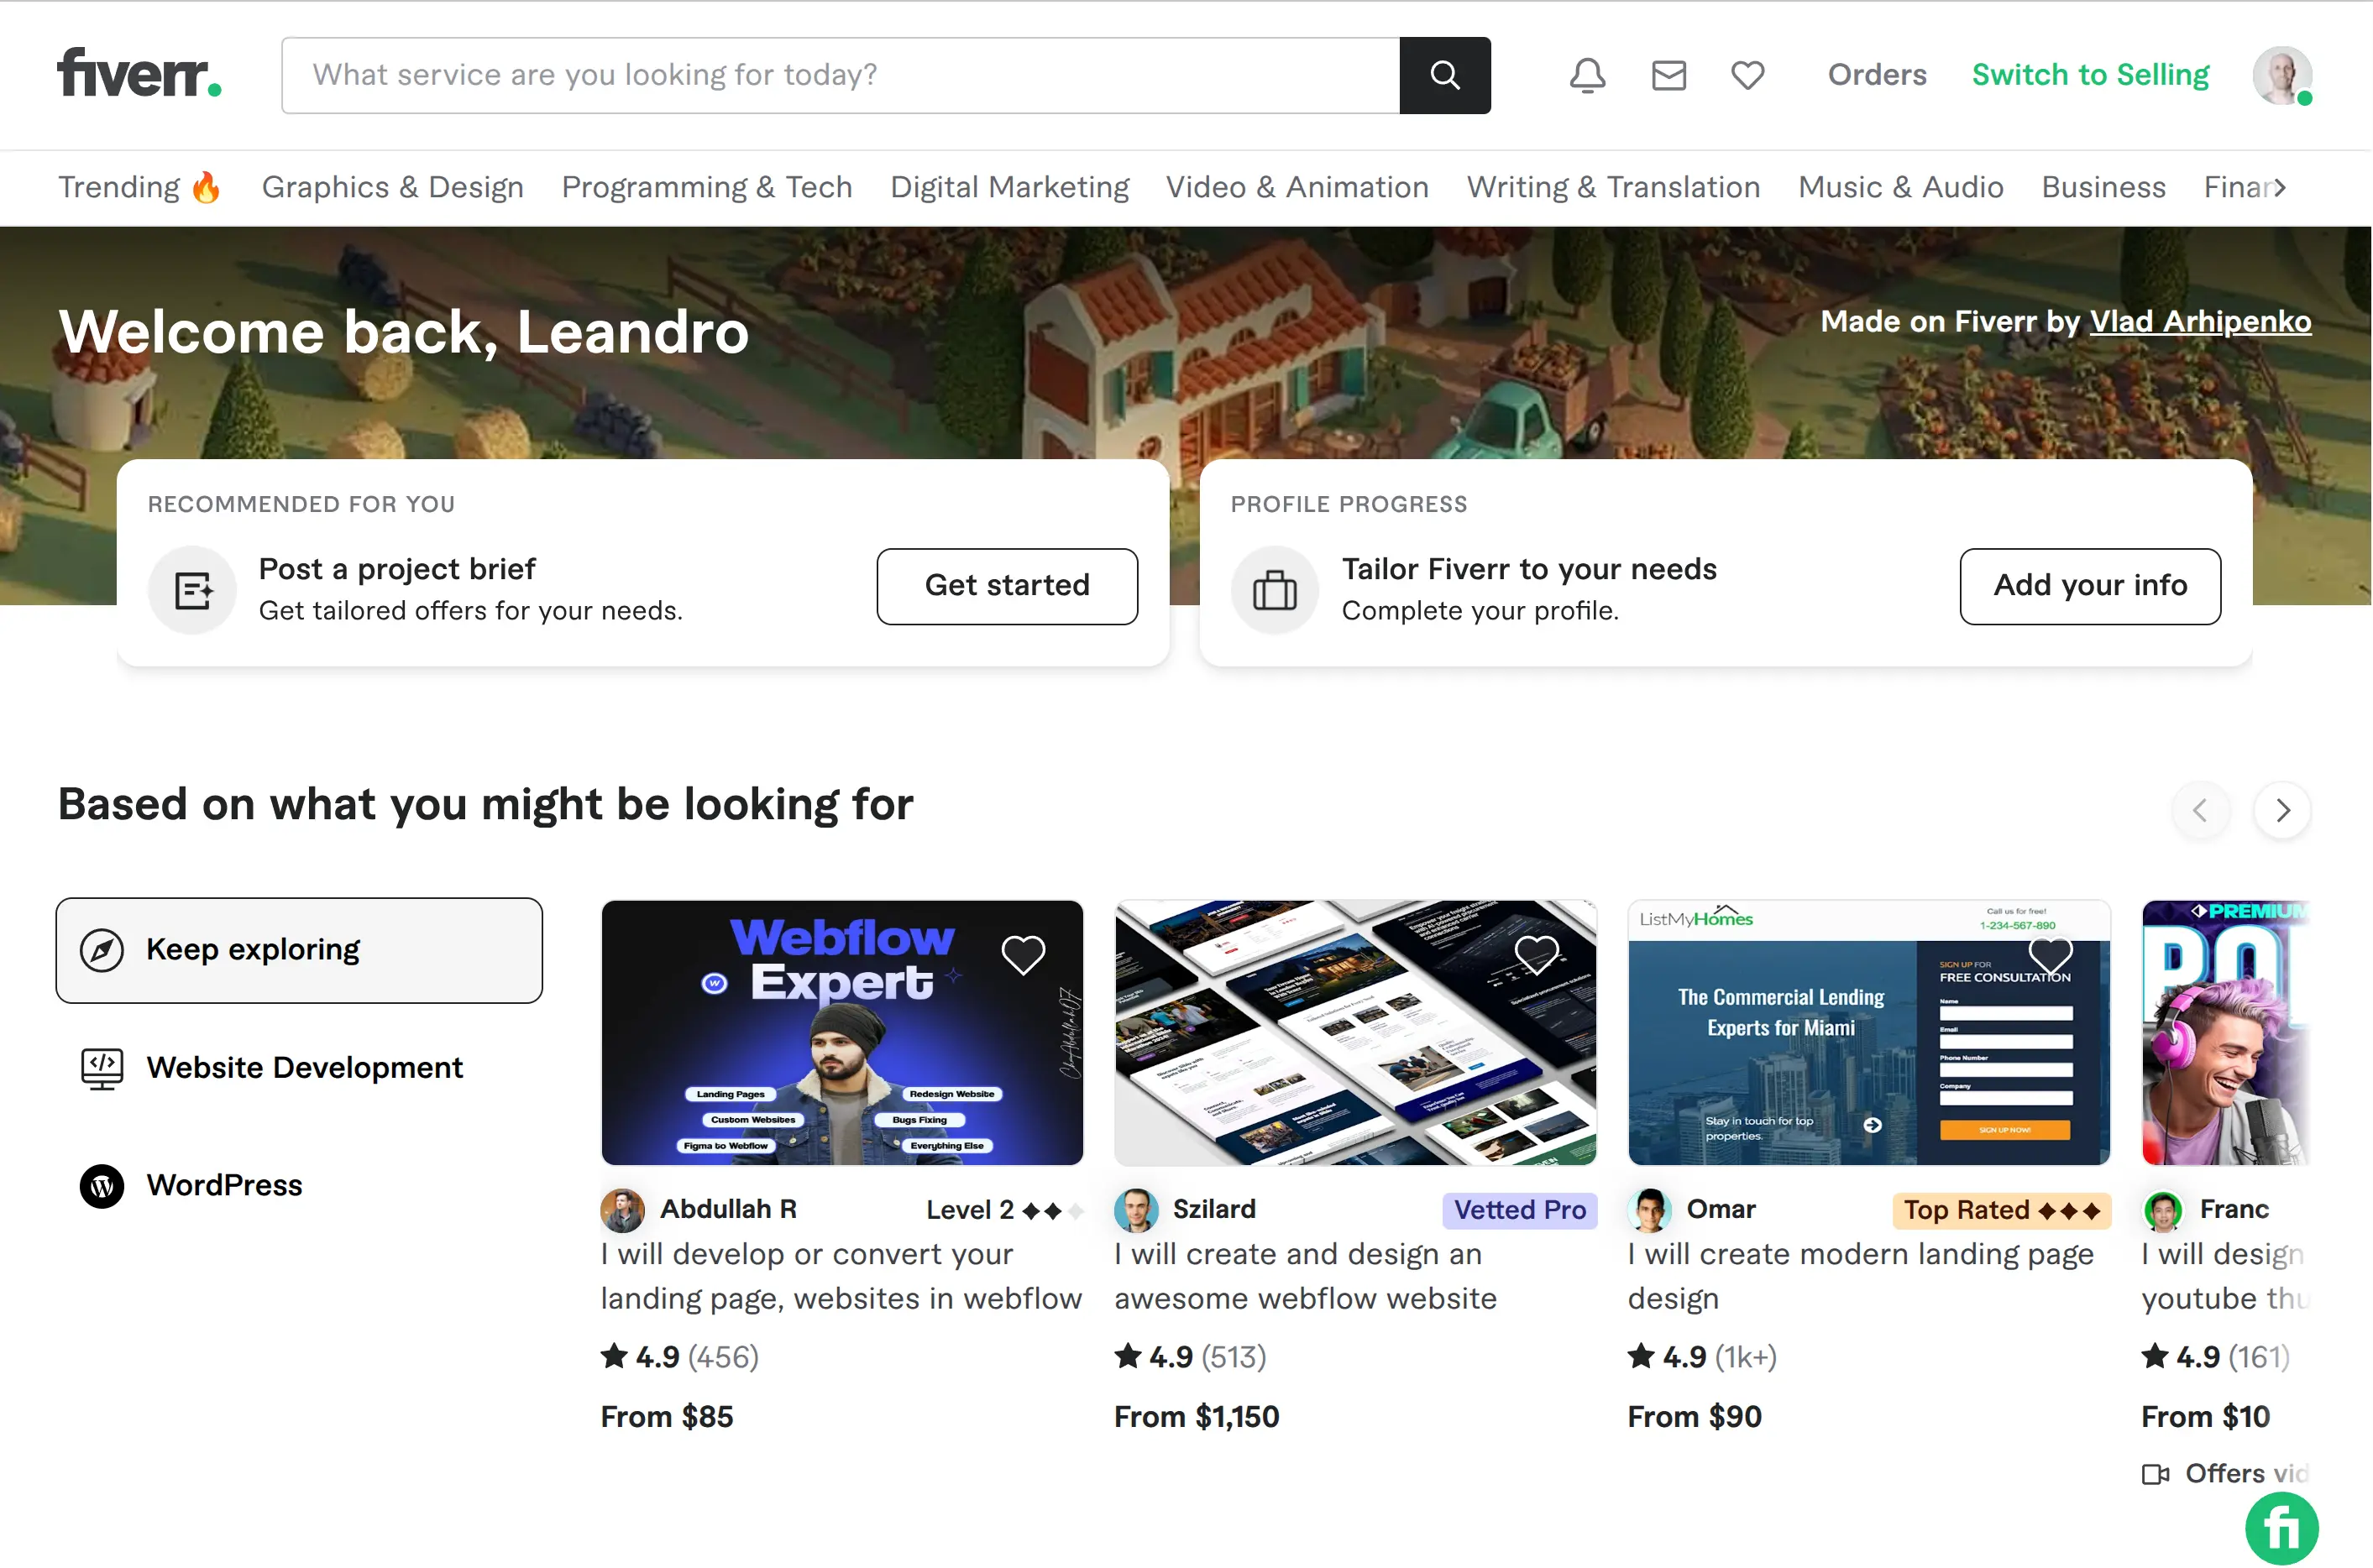Click the briefcase profile progress icon

(x=1274, y=589)
